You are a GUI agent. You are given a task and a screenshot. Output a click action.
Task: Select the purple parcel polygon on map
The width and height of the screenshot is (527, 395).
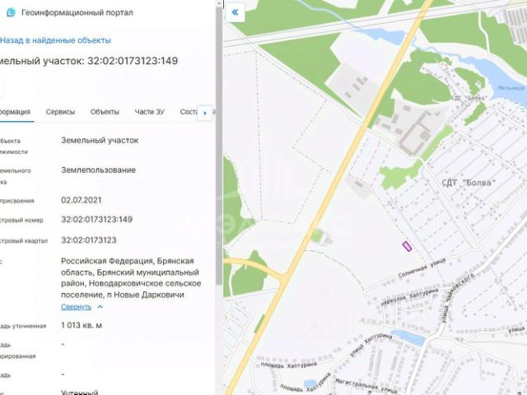(x=407, y=246)
